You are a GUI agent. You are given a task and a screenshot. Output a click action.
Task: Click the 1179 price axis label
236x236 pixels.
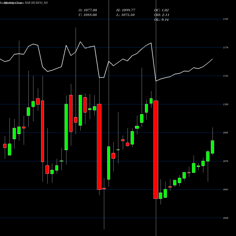click(x=226, y=48)
